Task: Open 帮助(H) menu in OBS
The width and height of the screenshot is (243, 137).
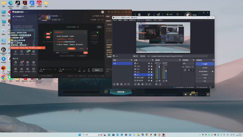Action: (x=161, y=20)
